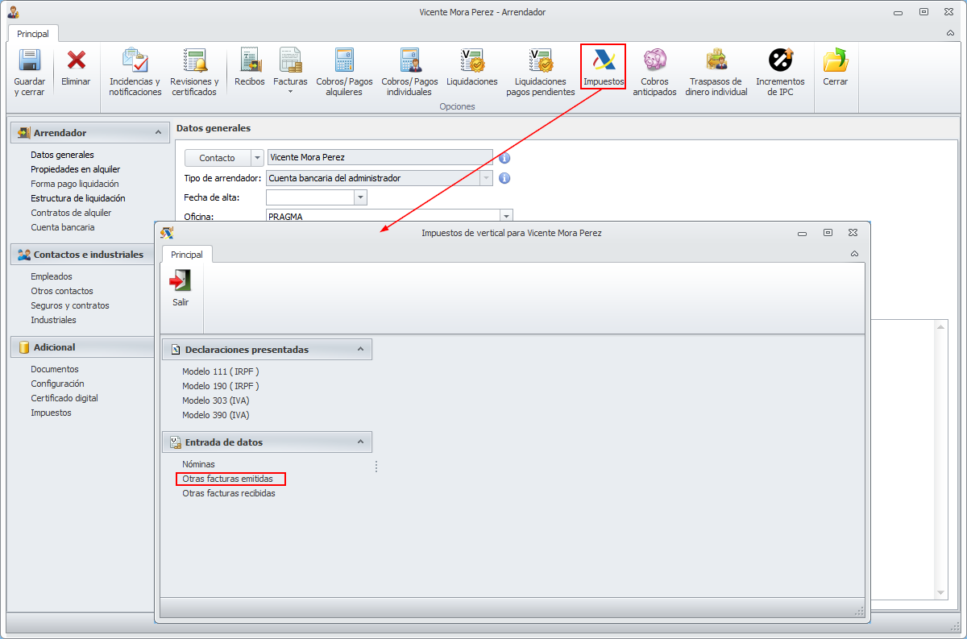Click the Impuestos ribbon icon
This screenshot has width=967, height=639.
(603, 61)
